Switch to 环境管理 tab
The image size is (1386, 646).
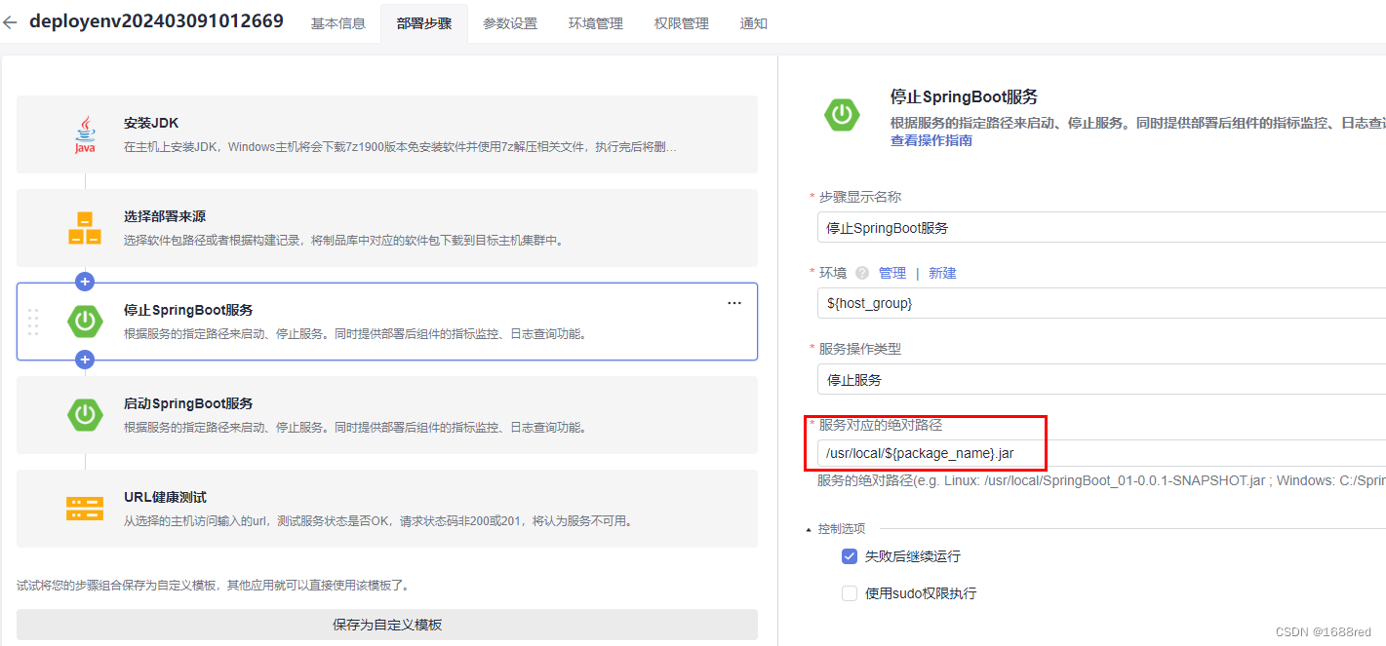click(596, 23)
